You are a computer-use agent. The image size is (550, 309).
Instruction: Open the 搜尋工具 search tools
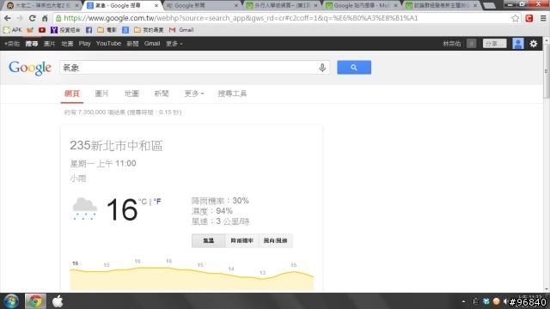[x=232, y=94]
